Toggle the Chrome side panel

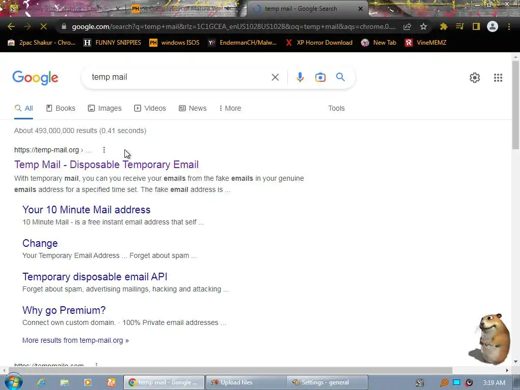click(476, 26)
